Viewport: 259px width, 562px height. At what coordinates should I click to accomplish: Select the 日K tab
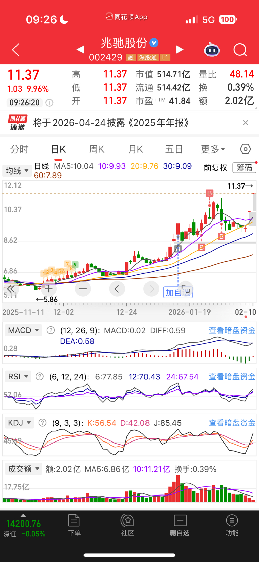59,149
